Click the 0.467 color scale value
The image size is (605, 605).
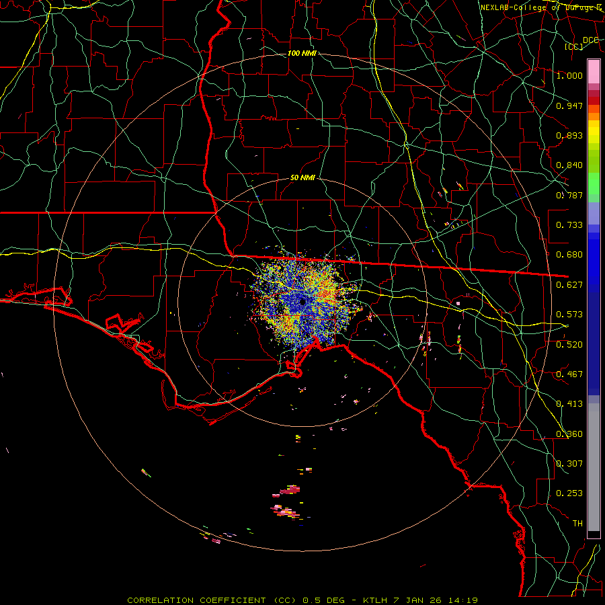click(569, 374)
